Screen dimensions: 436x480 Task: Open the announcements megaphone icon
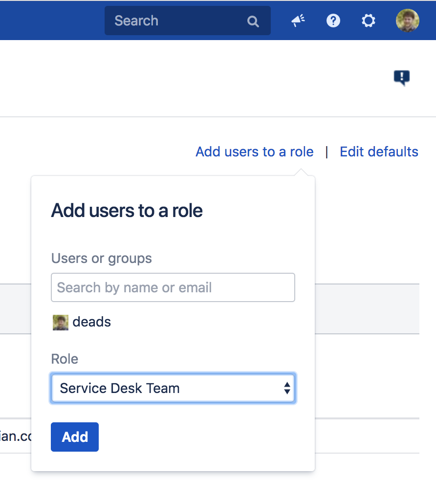tap(298, 21)
